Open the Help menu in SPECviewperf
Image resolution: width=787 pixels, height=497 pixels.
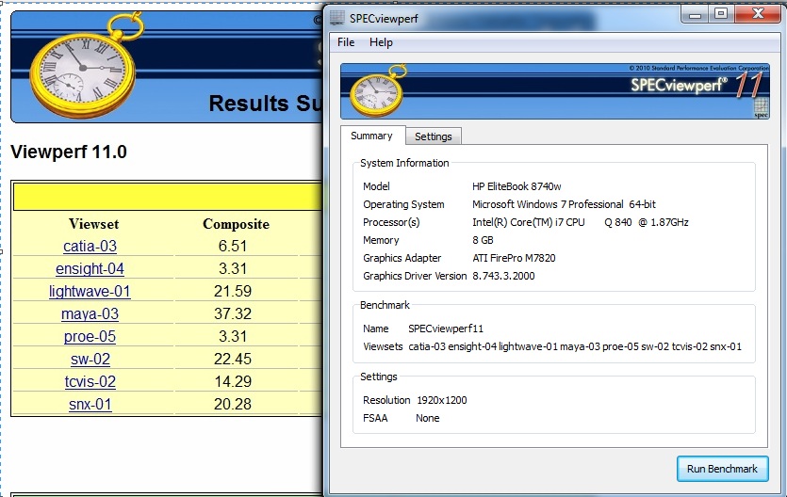(x=381, y=42)
